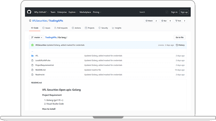The image size is (216, 121).
Task: Open the GitHub logo home page
Action: (x=29, y=12)
